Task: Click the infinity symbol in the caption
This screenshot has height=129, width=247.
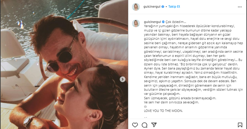Action: (145, 107)
